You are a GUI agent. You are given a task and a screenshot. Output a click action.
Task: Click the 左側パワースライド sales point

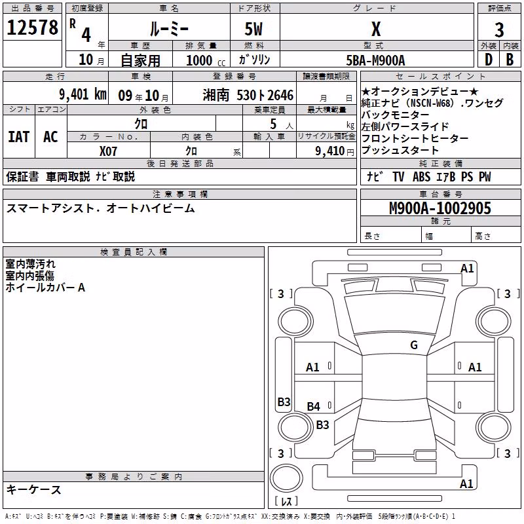[x=405, y=126]
